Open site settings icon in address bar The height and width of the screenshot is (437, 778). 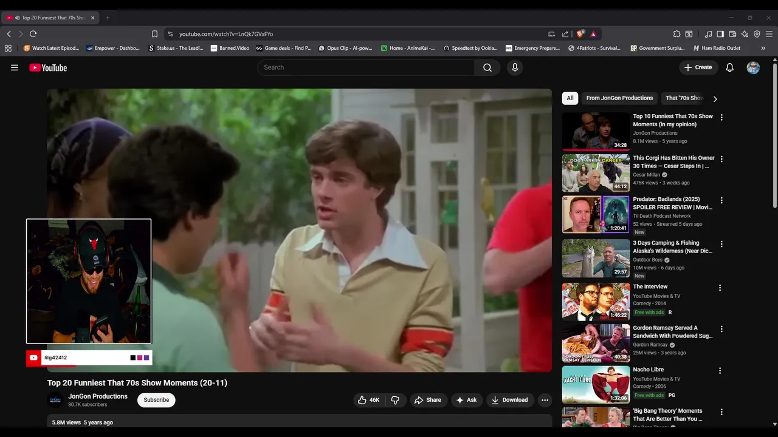pyautogui.click(x=170, y=34)
